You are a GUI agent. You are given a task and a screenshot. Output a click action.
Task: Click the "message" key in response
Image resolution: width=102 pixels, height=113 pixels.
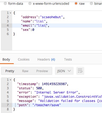coord(26,101)
